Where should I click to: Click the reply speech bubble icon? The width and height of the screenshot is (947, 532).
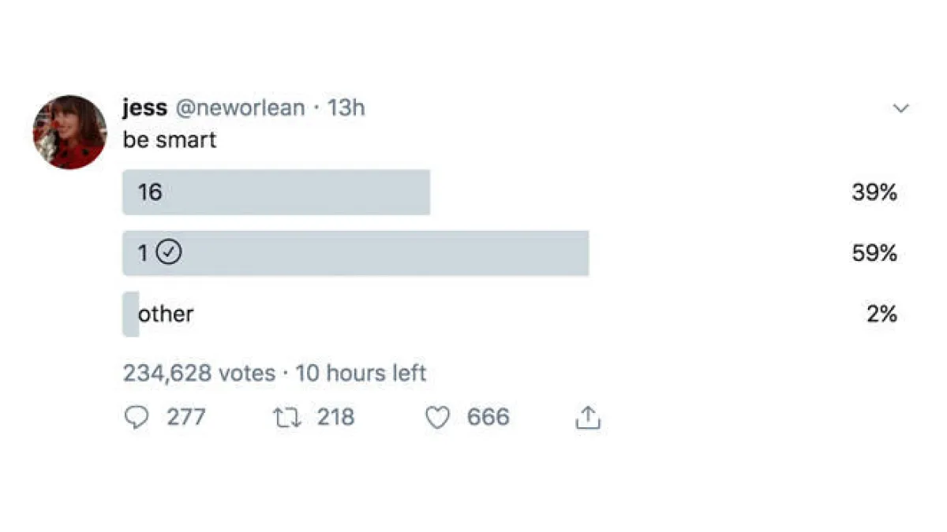pos(137,417)
